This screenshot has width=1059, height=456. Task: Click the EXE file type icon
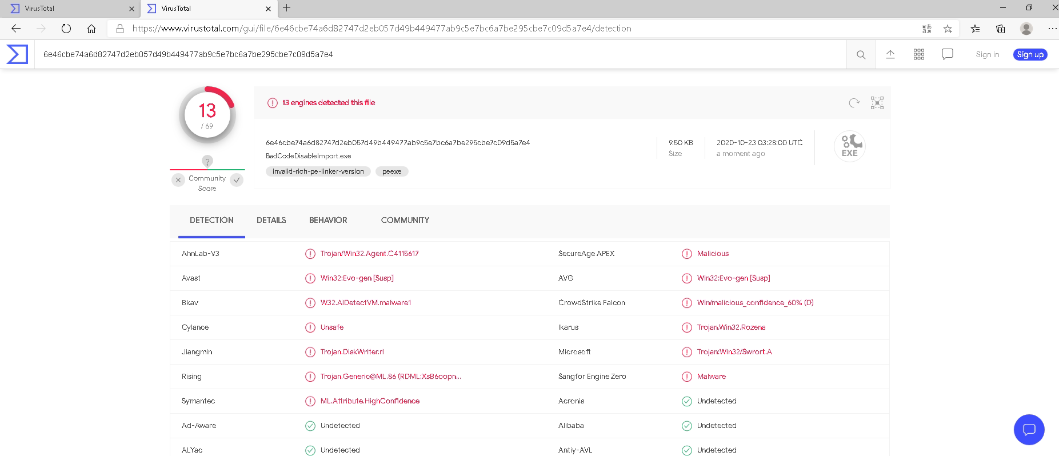pos(850,146)
